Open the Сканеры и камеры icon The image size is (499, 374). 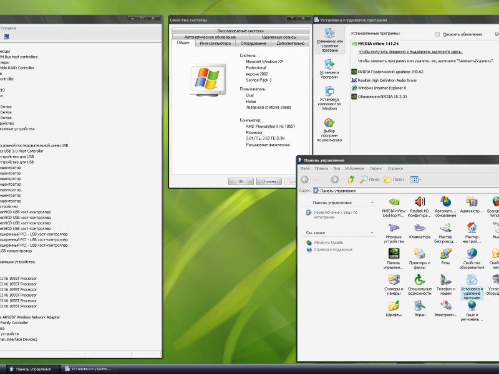pos(394,285)
